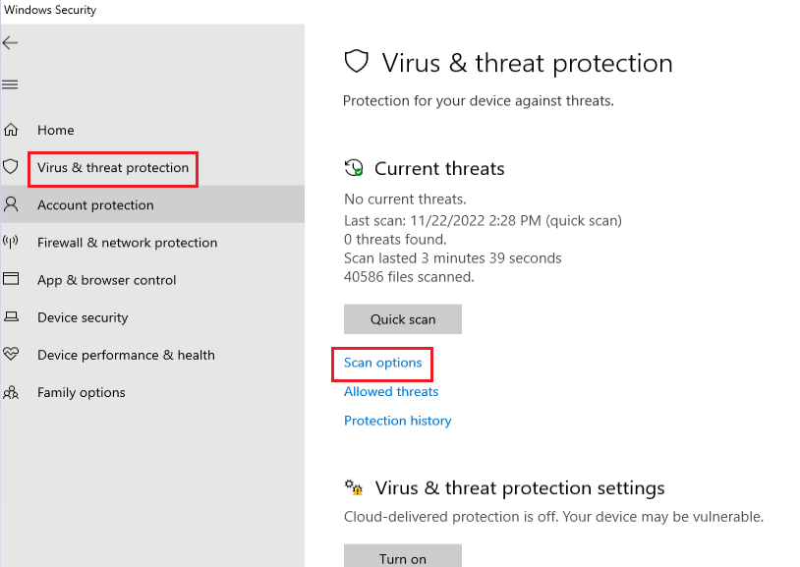Screen dimensions: 800x567
Task: Open Scan options link
Action: [382, 363]
